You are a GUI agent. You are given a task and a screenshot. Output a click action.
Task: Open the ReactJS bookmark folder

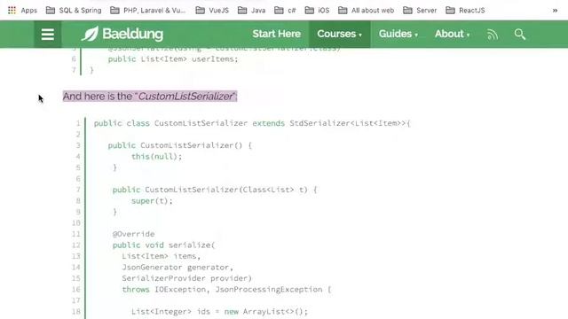coord(465,11)
